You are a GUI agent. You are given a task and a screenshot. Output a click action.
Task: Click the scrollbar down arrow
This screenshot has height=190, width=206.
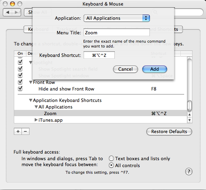(189, 120)
